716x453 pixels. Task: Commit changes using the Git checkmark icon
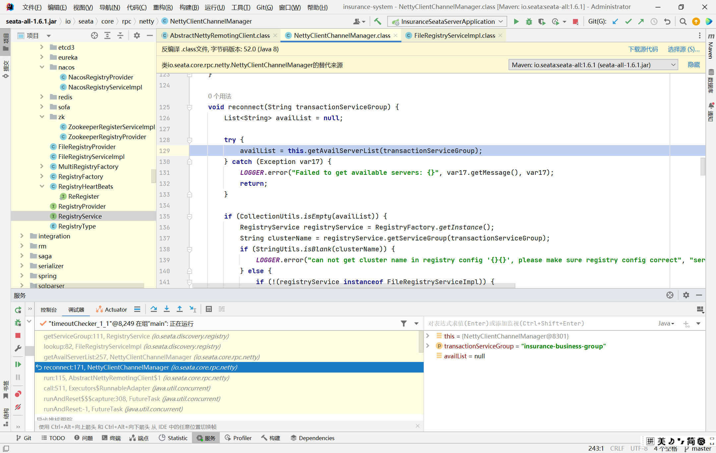(628, 21)
